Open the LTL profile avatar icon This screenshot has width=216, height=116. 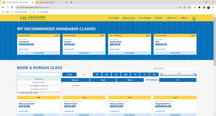click(194, 18)
